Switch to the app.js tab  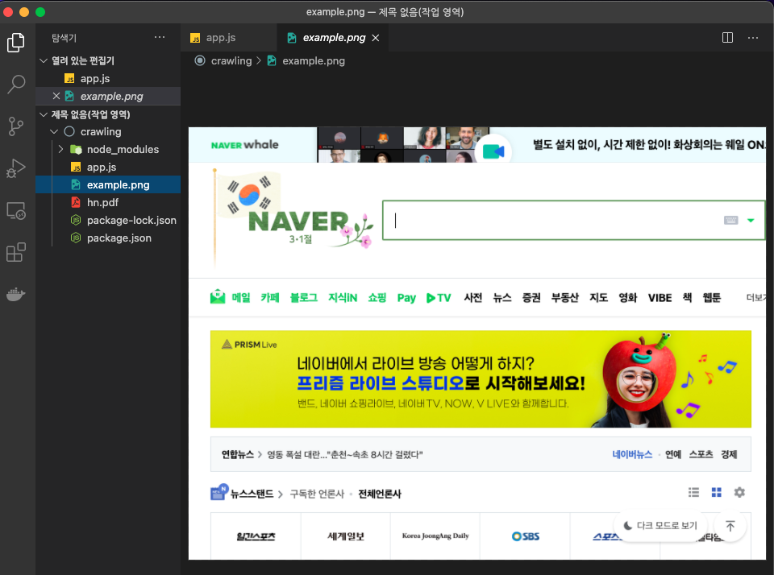221,38
